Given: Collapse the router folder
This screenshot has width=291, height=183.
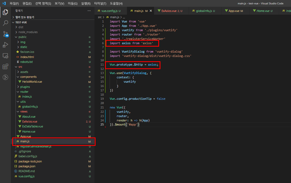Looking at the screenshot, I should (53, 92).
